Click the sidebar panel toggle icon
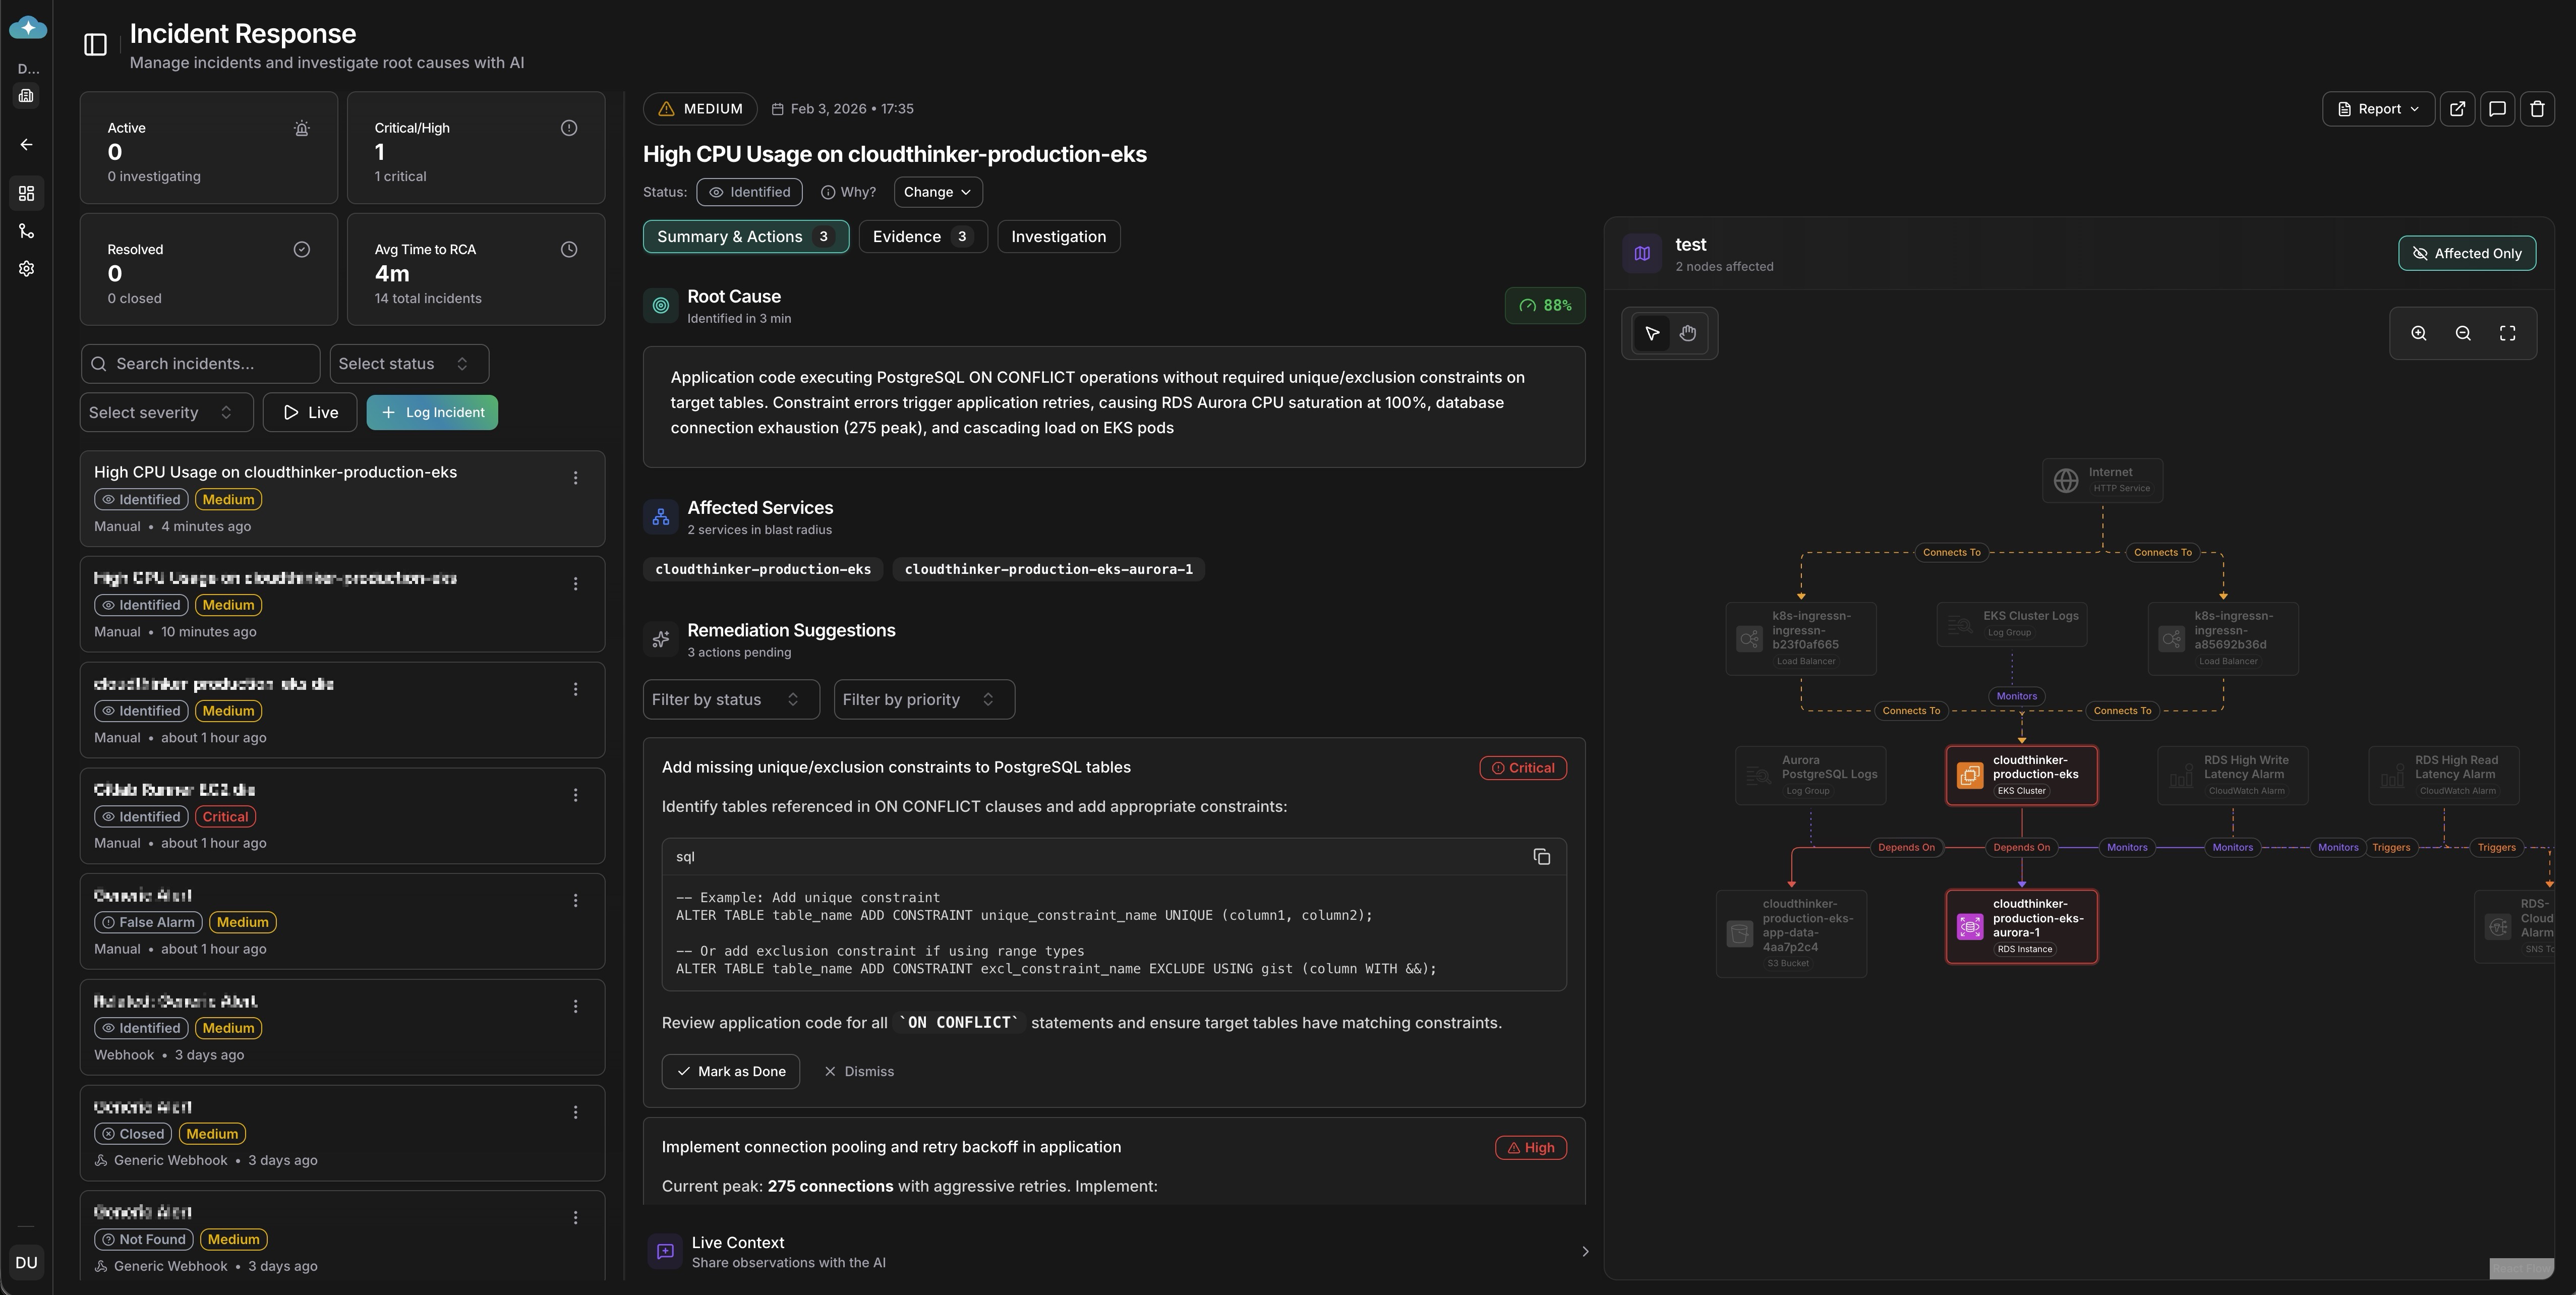 click(x=95, y=45)
